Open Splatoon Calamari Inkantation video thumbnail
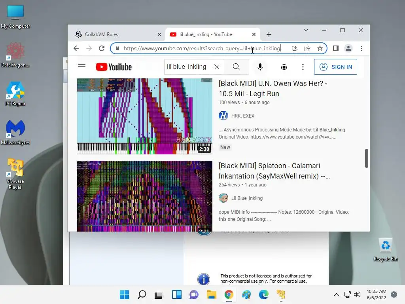The width and height of the screenshot is (405, 304). pyautogui.click(x=145, y=196)
